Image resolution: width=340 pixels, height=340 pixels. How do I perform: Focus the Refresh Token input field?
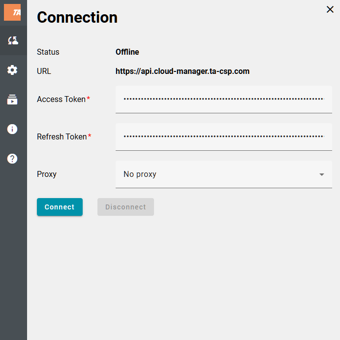(x=223, y=136)
